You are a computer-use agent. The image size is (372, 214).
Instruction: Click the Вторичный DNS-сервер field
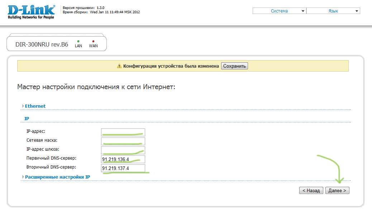pyautogui.click(x=123, y=168)
